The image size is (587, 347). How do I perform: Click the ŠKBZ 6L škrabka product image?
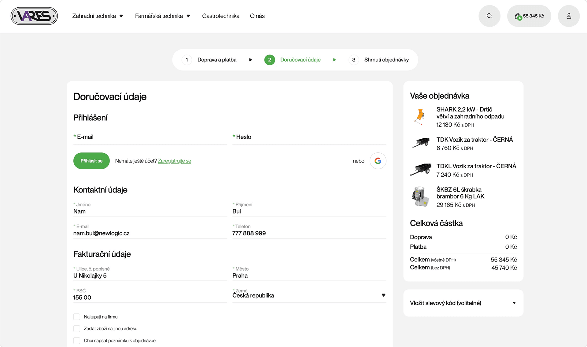click(x=420, y=197)
